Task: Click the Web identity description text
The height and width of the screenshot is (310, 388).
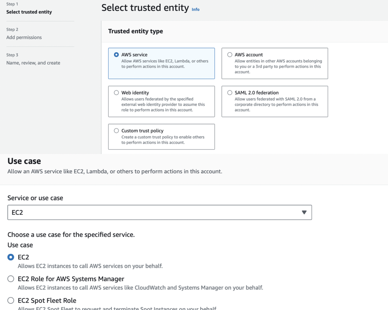Action: pos(163,104)
